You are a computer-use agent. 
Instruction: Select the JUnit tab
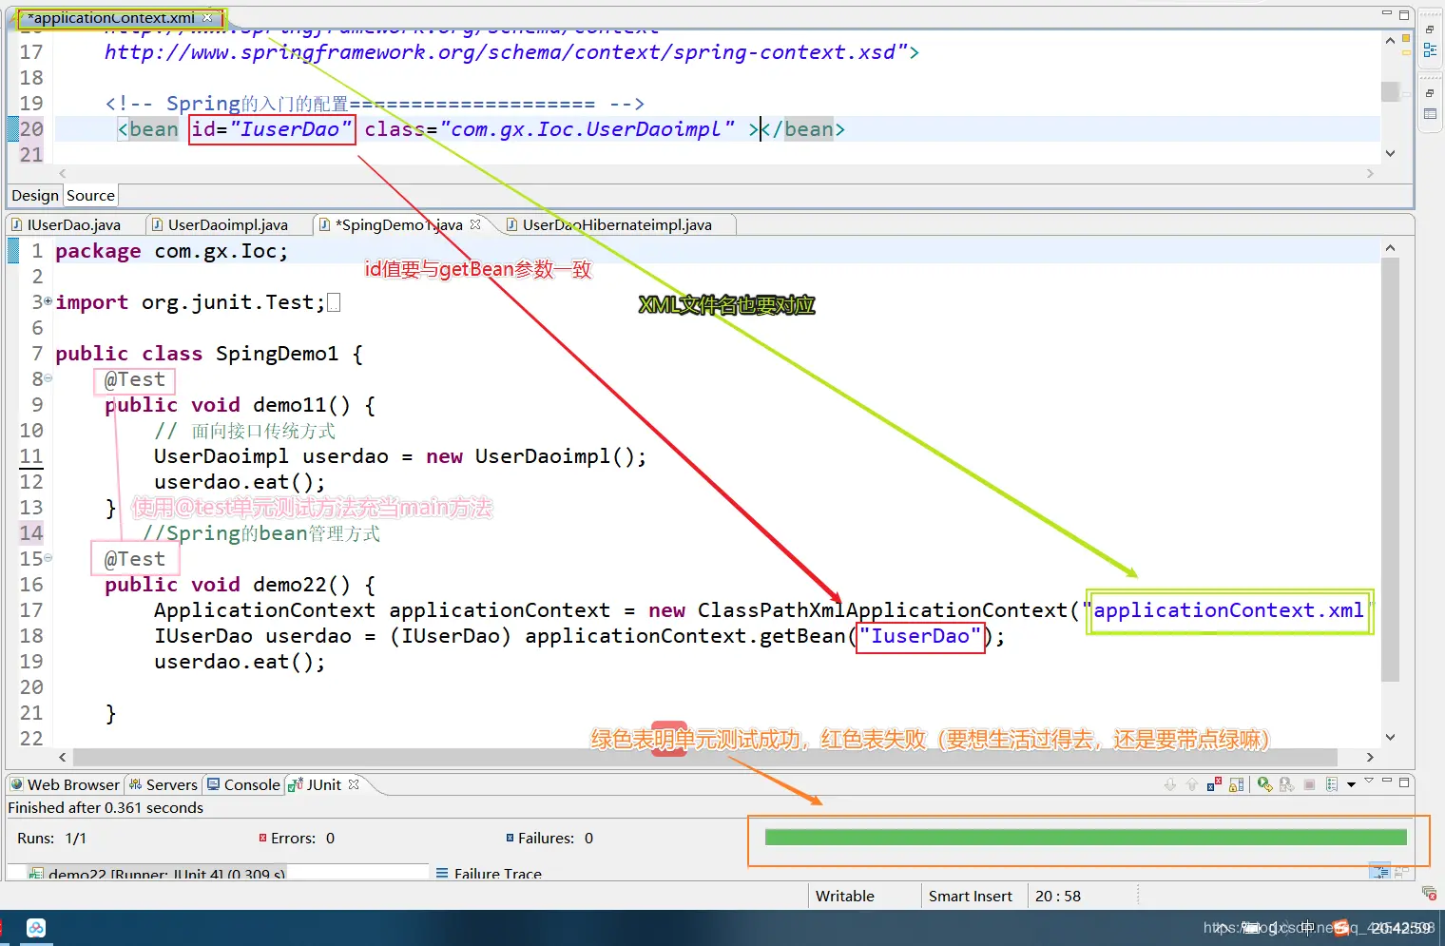tap(322, 784)
